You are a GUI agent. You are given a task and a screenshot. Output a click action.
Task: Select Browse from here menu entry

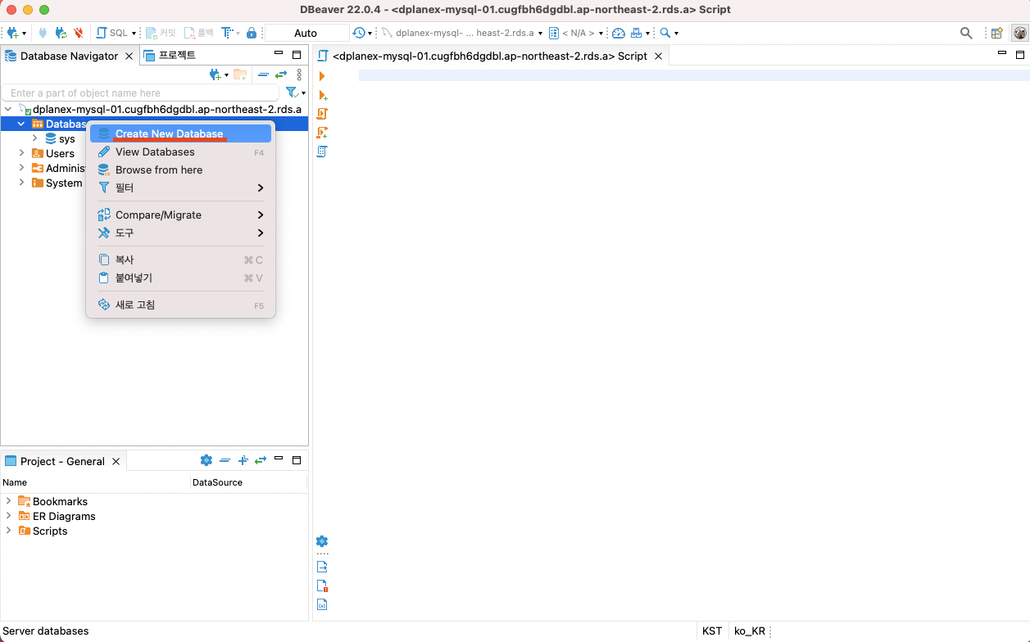coord(159,170)
